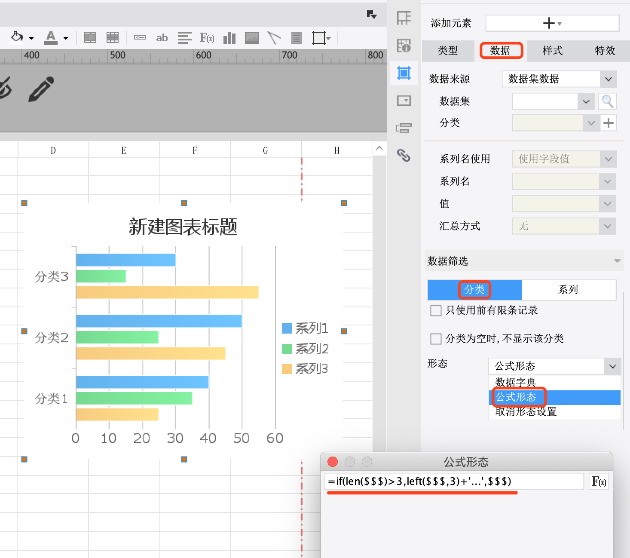Click the 系列3 legend color swatch
630x558 pixels.
click(287, 369)
